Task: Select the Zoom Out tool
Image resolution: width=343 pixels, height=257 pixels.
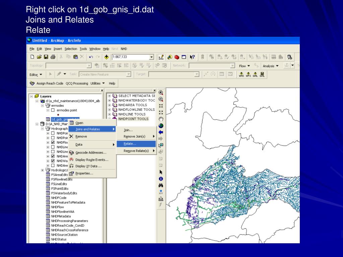Action: tap(161, 99)
